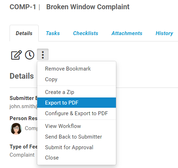
Task: Click the submitter email john.smith
Action: tap(23, 106)
